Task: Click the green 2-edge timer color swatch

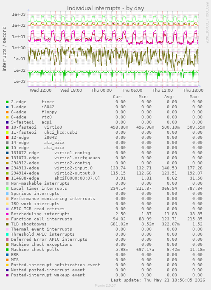Action: click(x=7, y=102)
